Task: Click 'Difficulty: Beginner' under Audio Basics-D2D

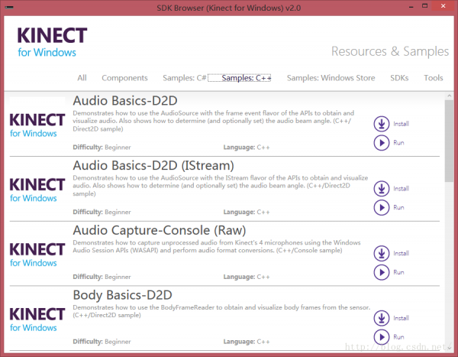Action: pos(102,148)
